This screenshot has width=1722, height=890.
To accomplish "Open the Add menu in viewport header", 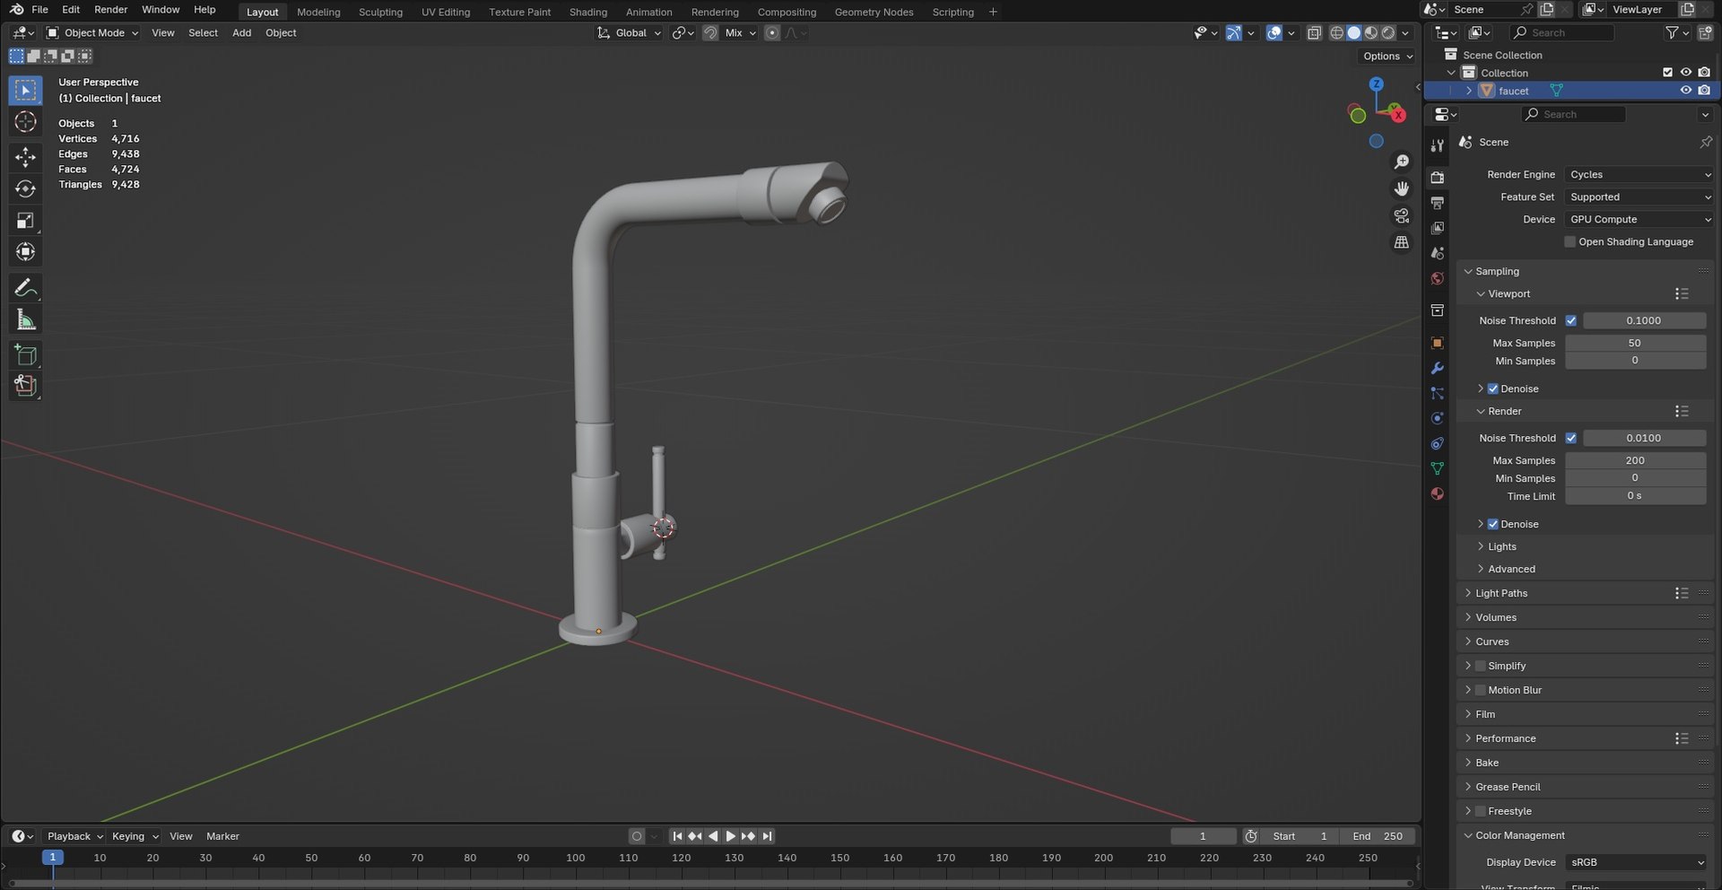I will [241, 32].
